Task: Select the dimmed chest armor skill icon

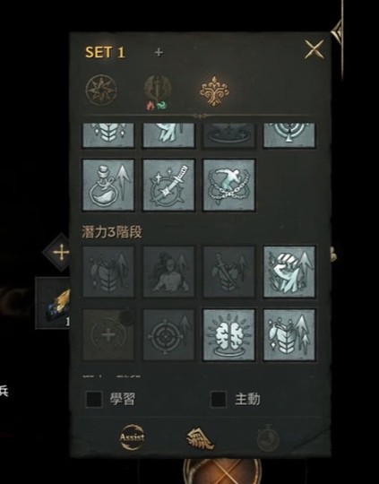Action: point(108,272)
